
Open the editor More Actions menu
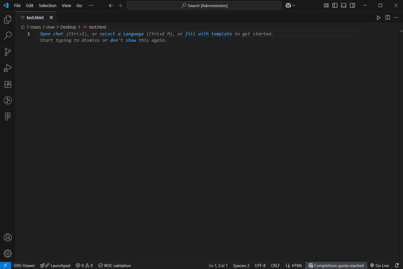[396, 18]
